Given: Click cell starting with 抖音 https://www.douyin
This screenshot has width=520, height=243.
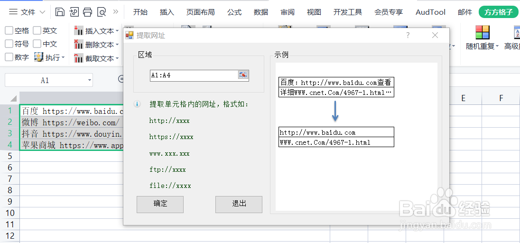Looking at the screenshot, I should (71, 133).
